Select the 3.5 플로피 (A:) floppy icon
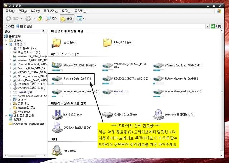 click(57, 115)
